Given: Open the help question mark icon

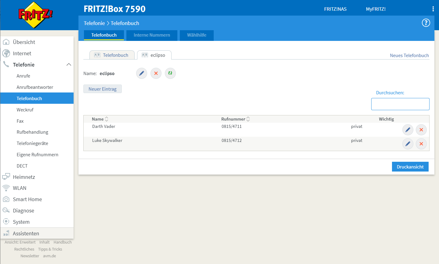Looking at the screenshot, I should click(x=426, y=23).
